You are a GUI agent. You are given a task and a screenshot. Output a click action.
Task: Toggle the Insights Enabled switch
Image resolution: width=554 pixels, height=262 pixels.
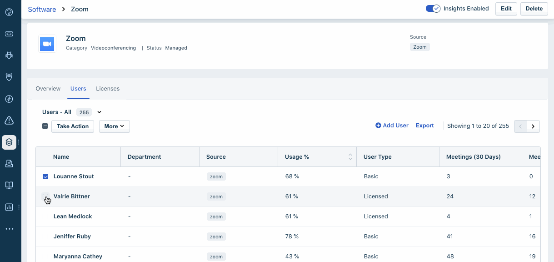pyautogui.click(x=433, y=9)
